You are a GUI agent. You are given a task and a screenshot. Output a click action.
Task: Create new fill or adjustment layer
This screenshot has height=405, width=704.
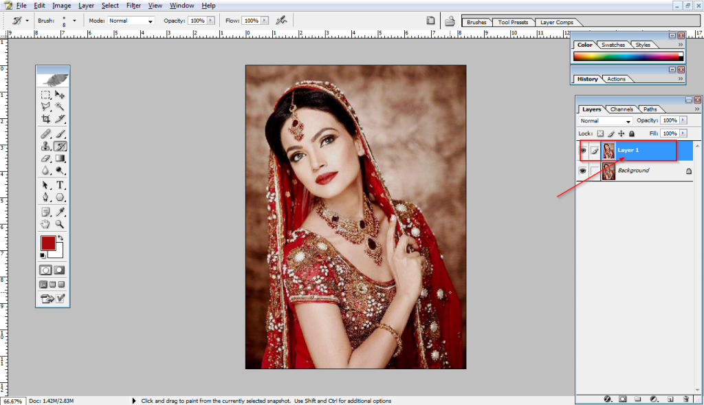point(654,399)
